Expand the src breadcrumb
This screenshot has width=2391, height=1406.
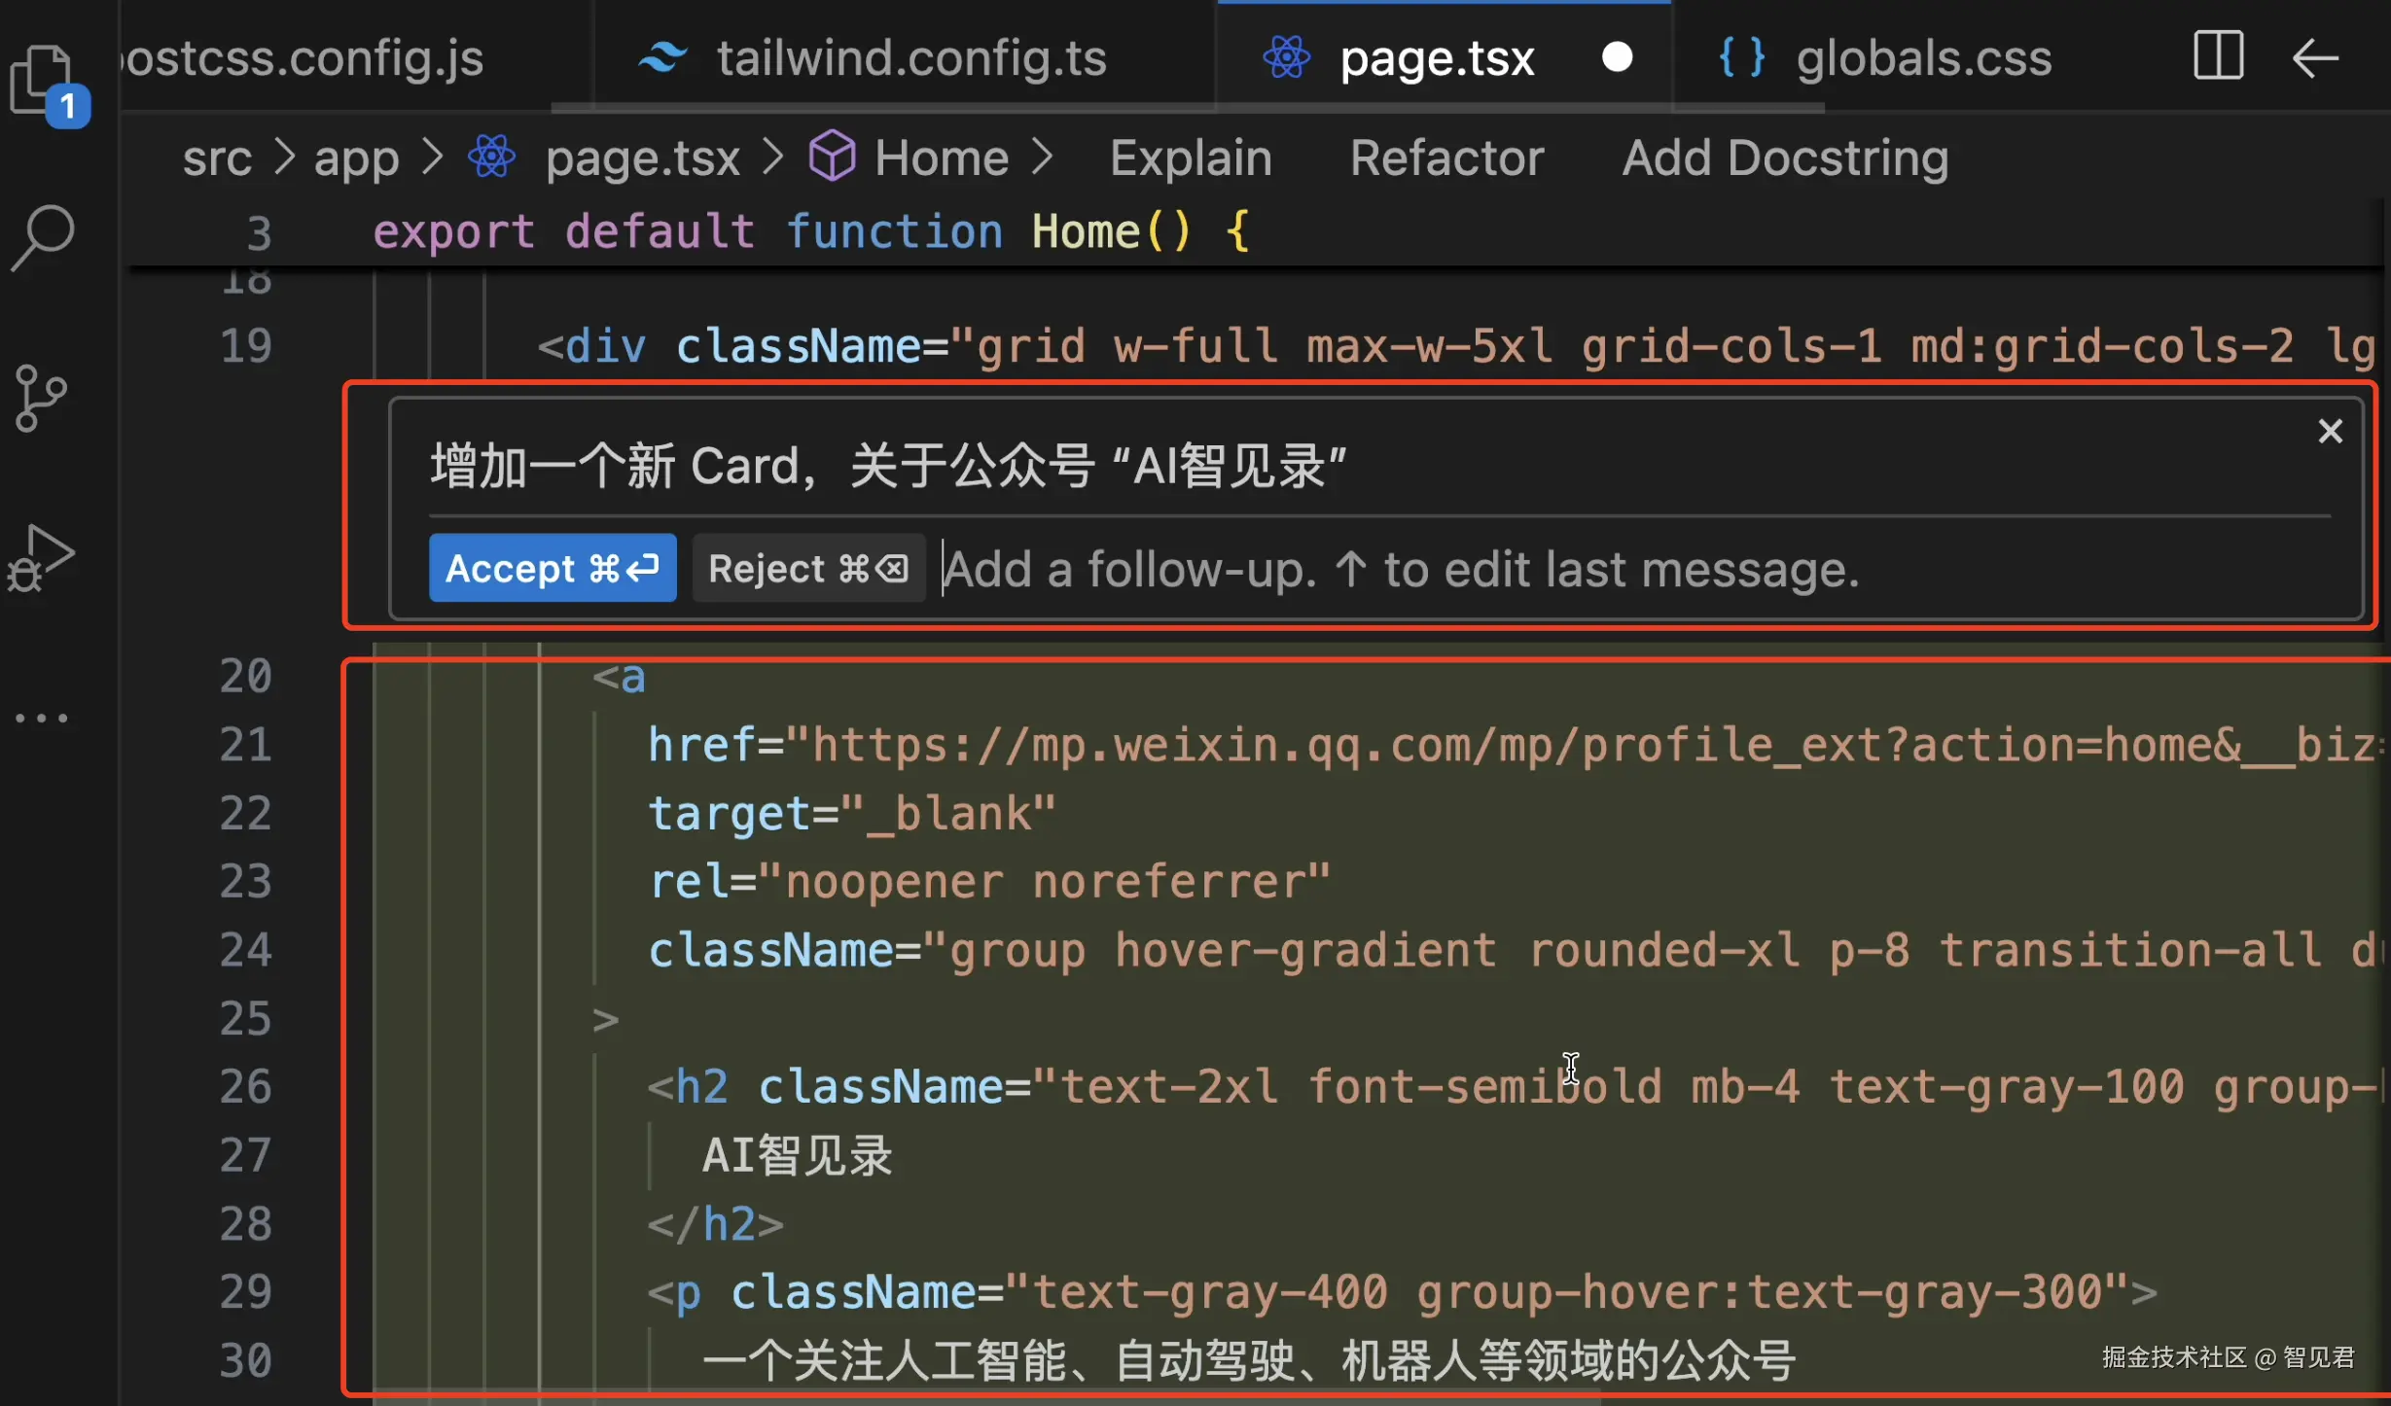tap(217, 158)
